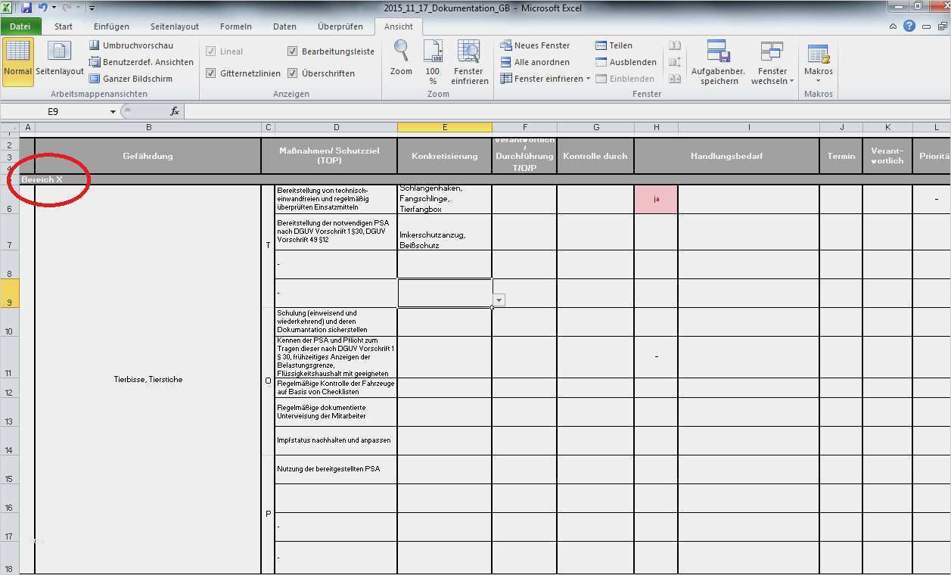This screenshot has height=575, width=951.
Task: Open the Formeln ribbon tab
Action: click(x=235, y=26)
